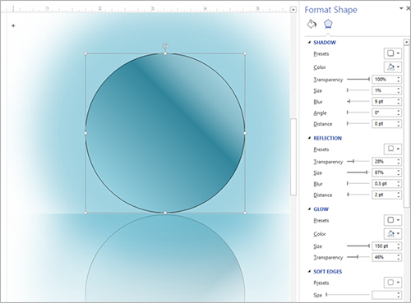The image size is (411, 303).
Task: Click the Soft Edges Size slider
Action: pyautogui.click(x=348, y=295)
